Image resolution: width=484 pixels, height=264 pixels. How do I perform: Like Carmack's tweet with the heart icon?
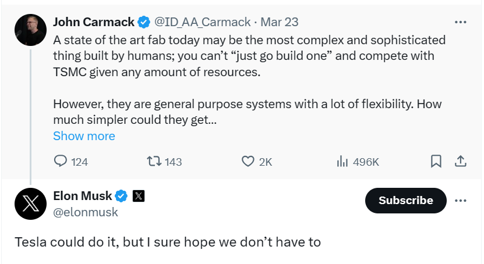click(248, 161)
